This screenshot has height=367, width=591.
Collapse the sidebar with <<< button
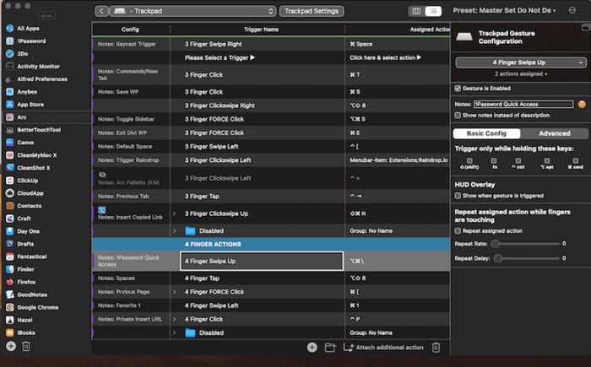point(46,16)
